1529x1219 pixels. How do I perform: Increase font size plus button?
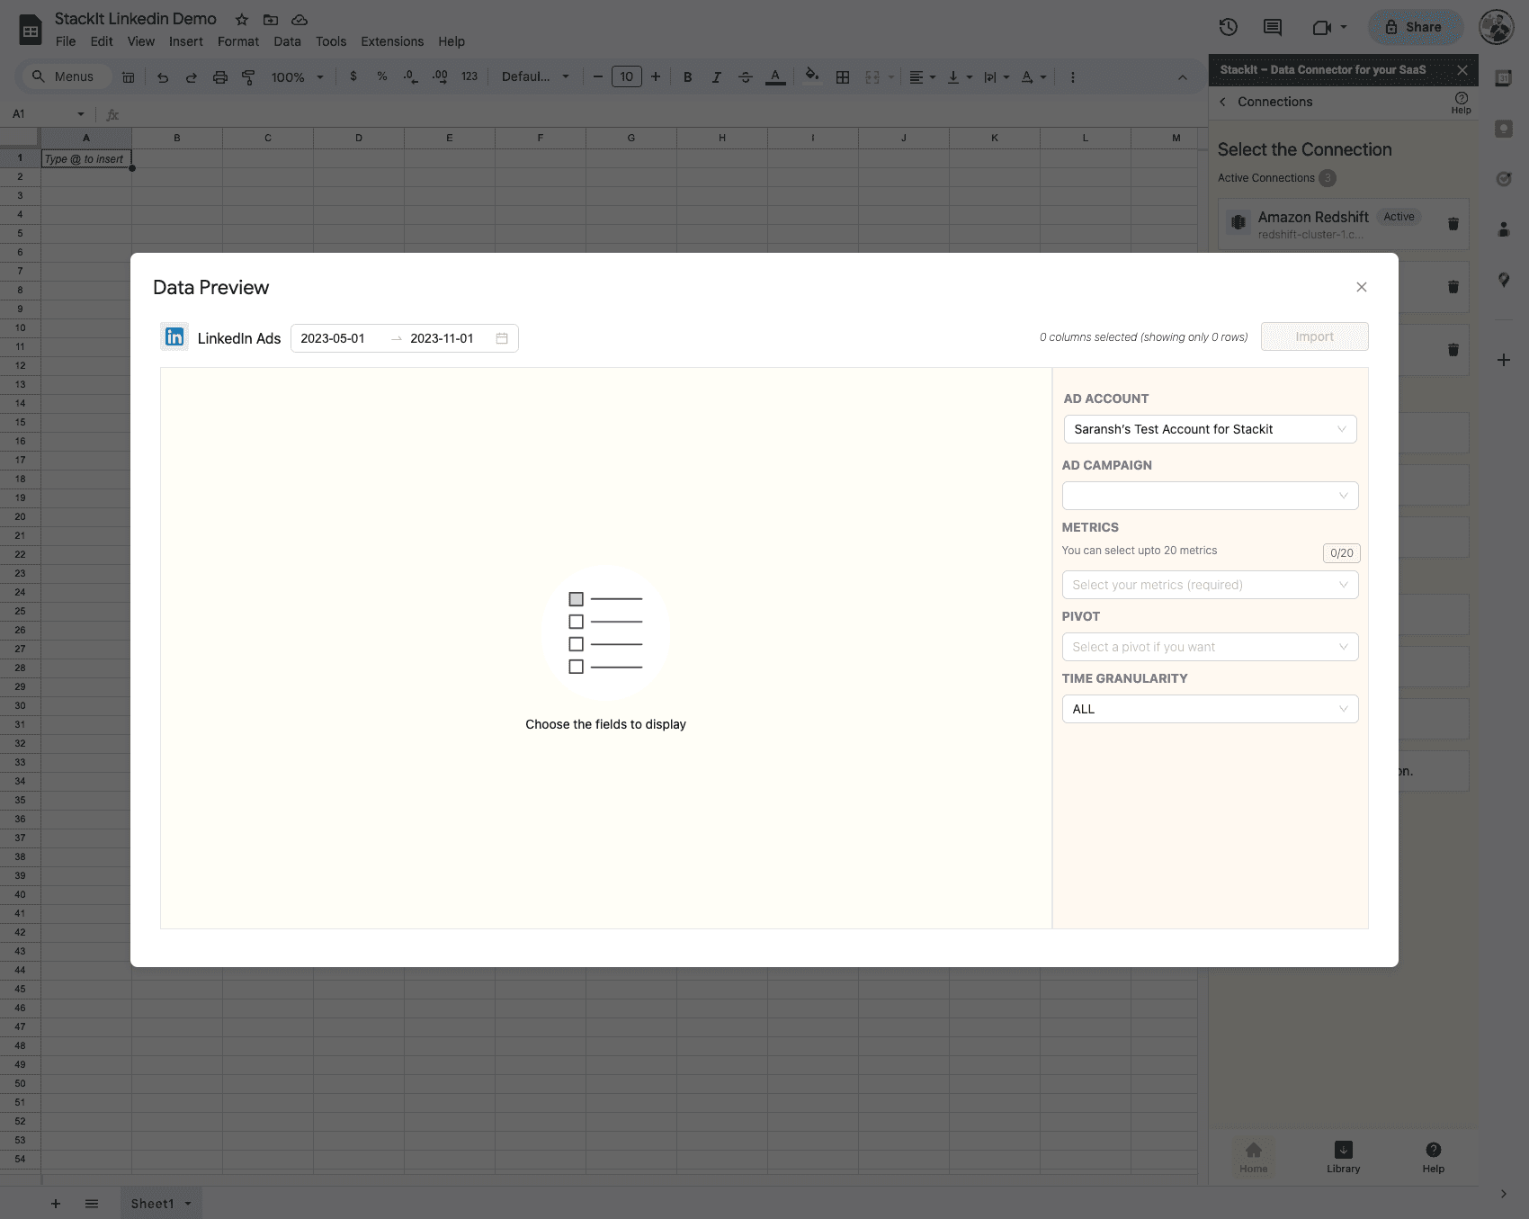656,76
